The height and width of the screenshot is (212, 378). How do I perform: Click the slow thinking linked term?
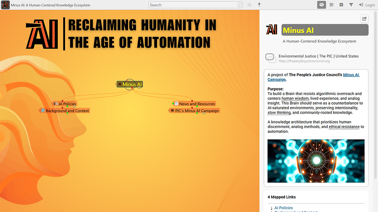click(279, 112)
